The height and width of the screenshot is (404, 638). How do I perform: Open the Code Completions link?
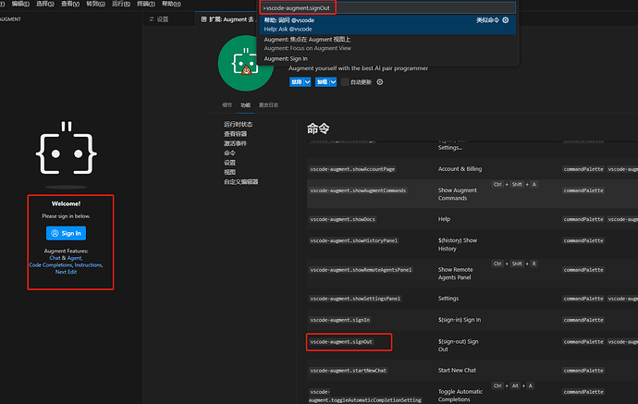(51, 264)
